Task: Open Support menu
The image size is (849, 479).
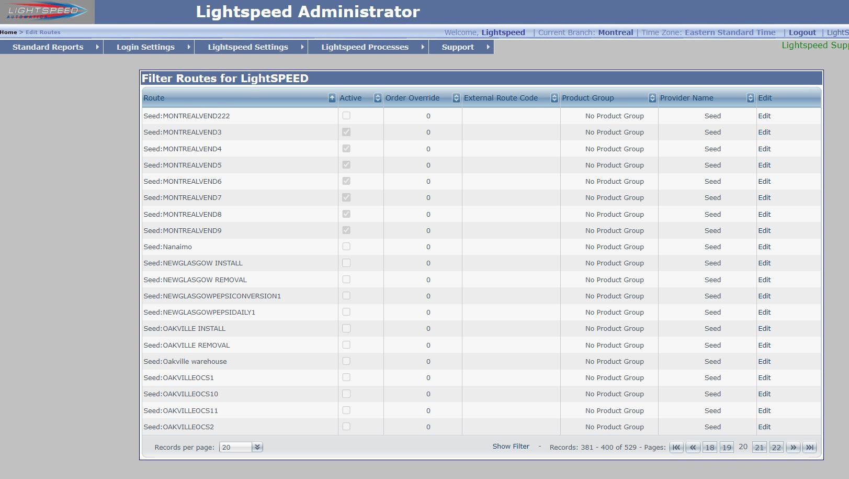Action: click(x=458, y=47)
